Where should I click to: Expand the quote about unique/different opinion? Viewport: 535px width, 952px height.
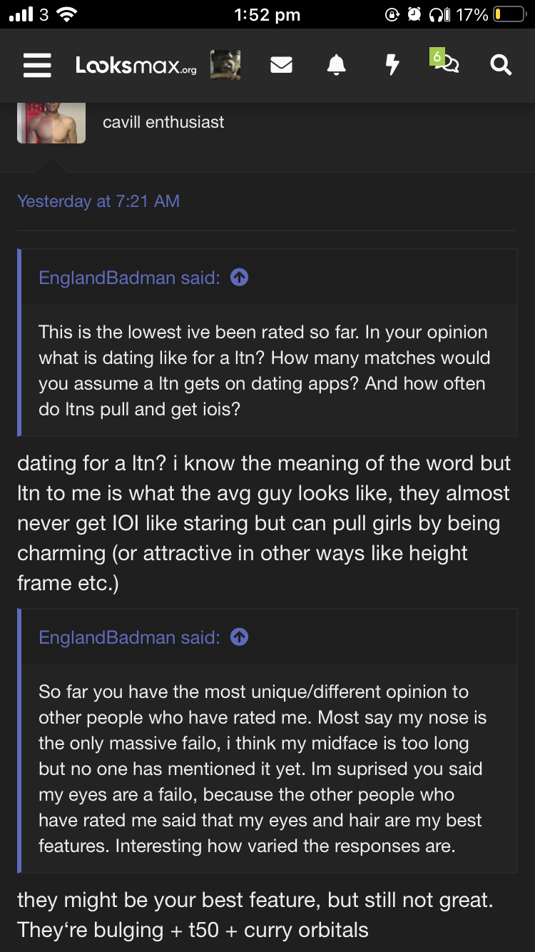[267, 769]
